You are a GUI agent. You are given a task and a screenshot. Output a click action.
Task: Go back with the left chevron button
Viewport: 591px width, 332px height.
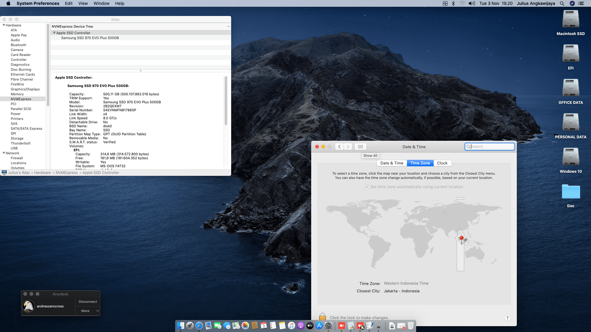point(339,147)
